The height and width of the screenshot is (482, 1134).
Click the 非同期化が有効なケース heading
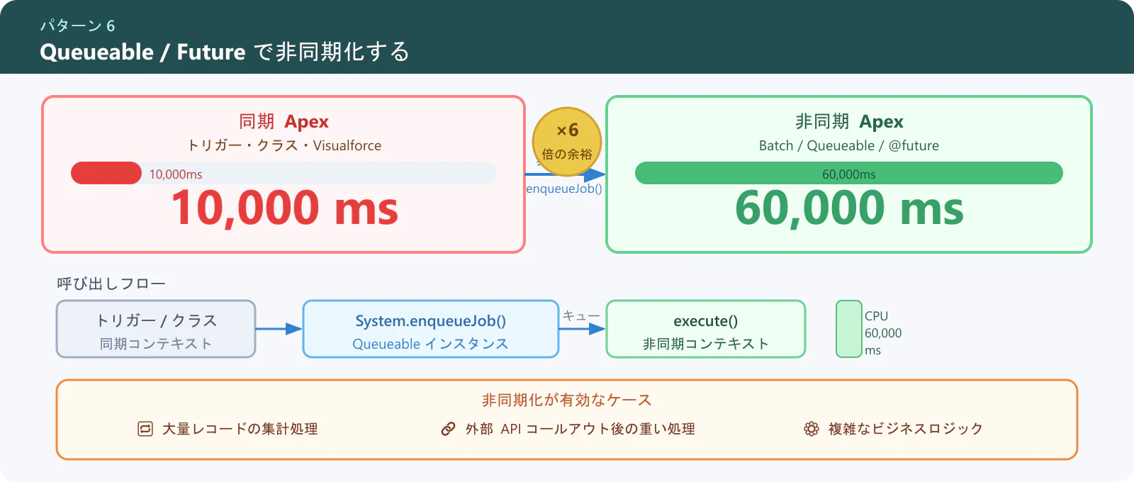click(567, 400)
